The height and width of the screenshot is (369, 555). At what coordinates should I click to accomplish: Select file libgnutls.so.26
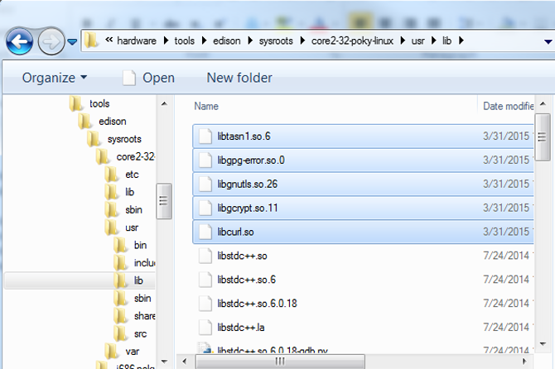tap(363, 184)
